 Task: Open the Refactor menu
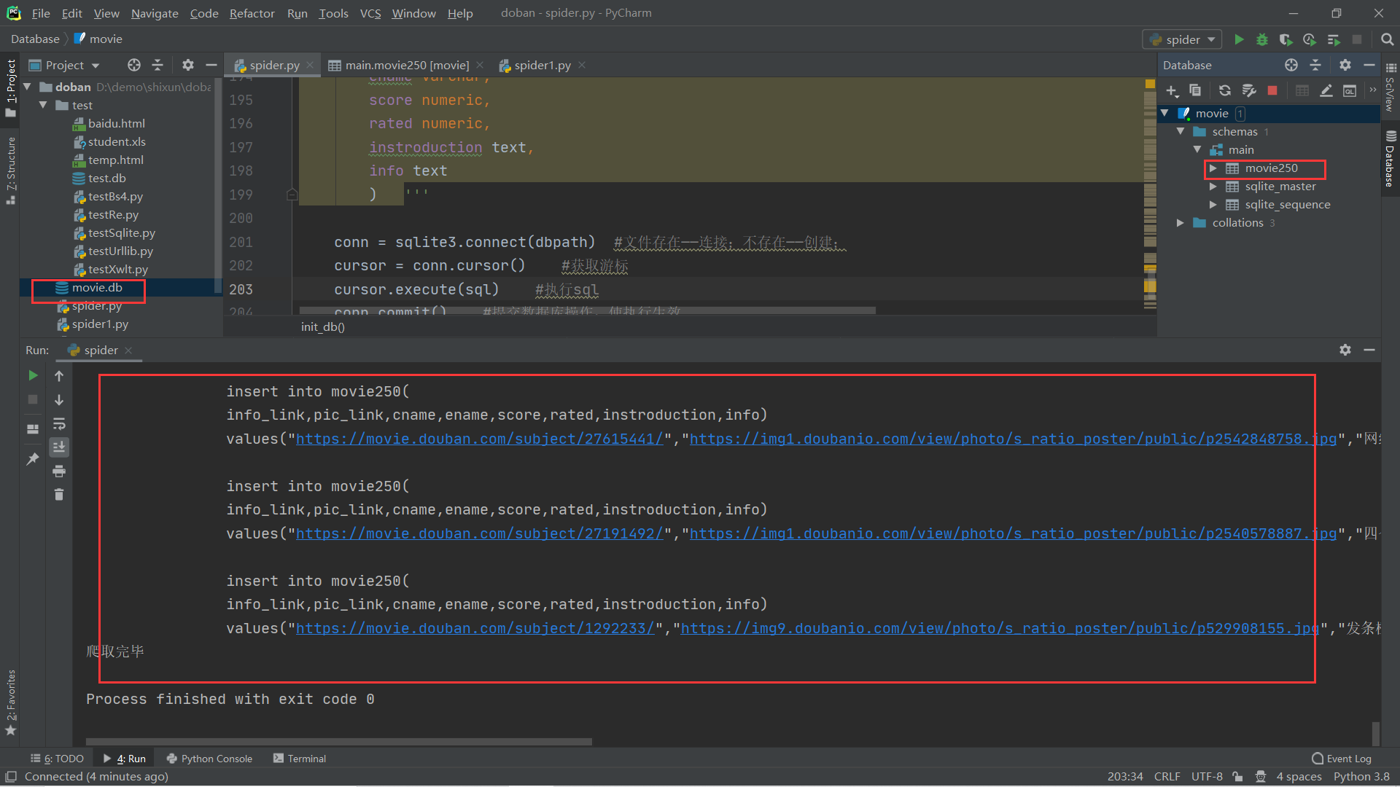tap(252, 13)
